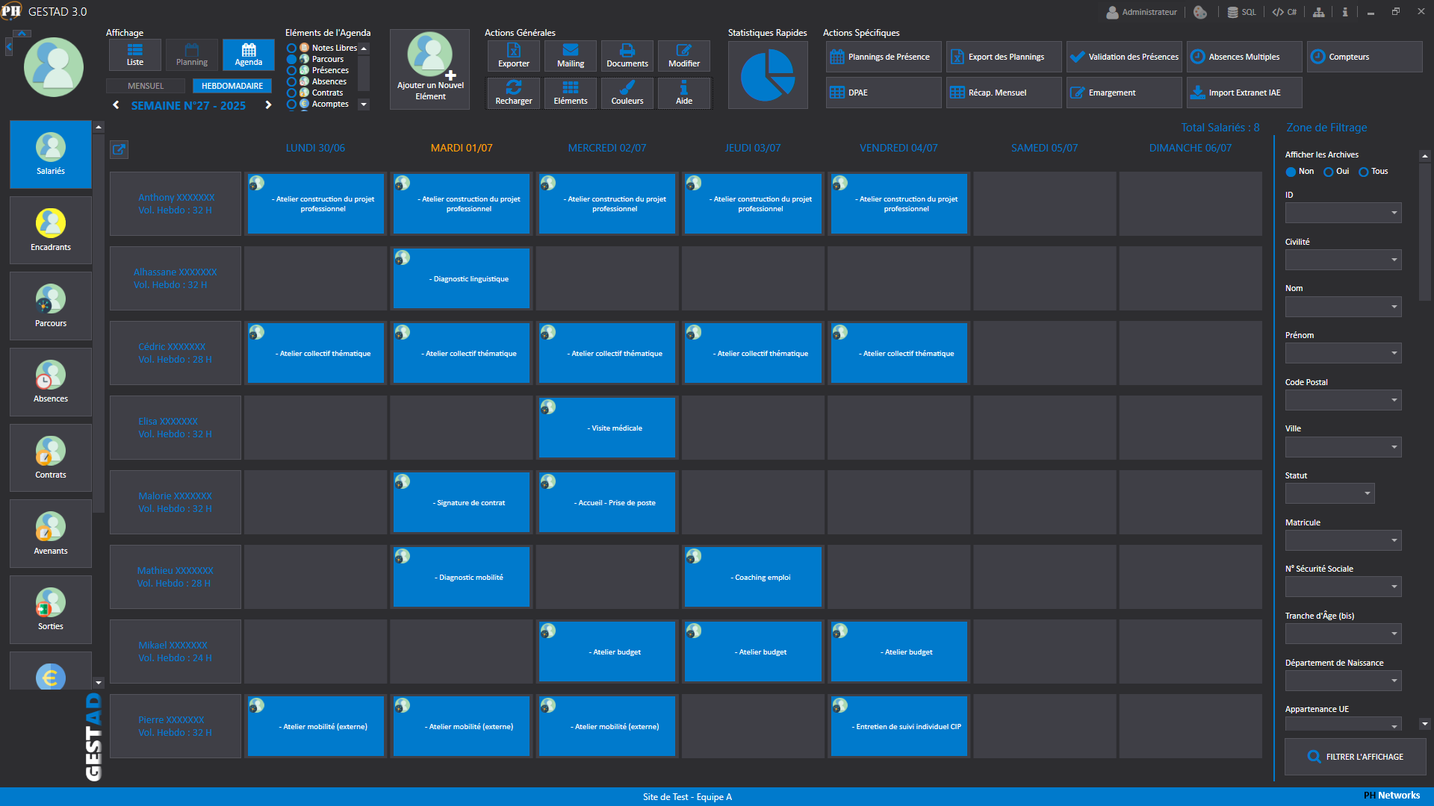Open the Prénom filter dropdown

(x=1343, y=353)
